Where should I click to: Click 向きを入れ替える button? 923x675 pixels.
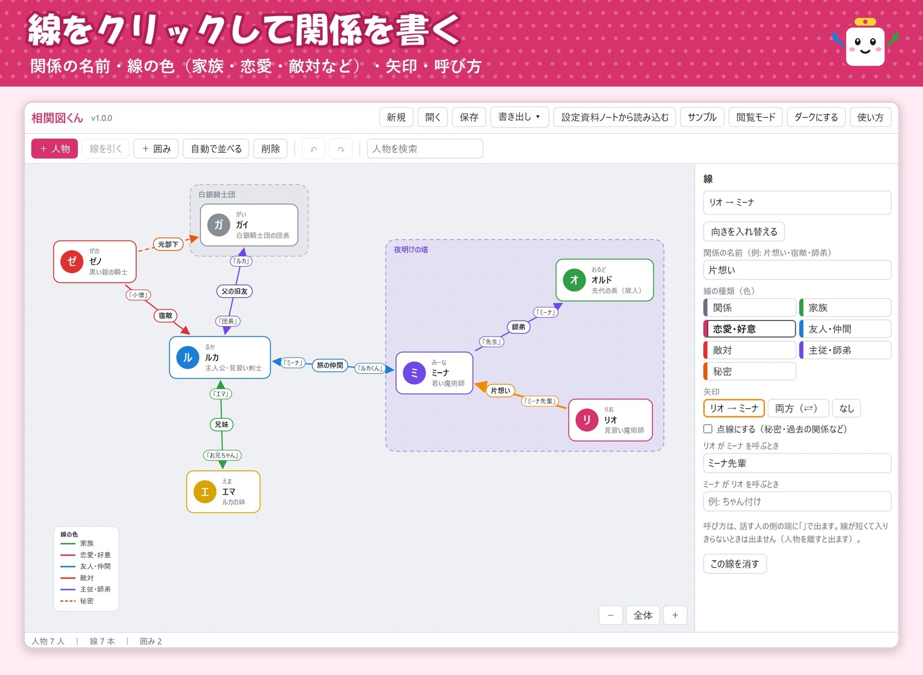click(x=744, y=231)
